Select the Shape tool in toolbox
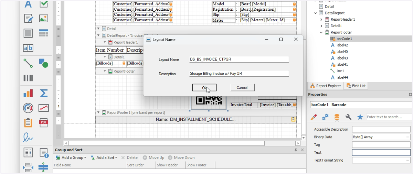Image resolution: width=413 pixels, height=174 pixels. (43, 63)
